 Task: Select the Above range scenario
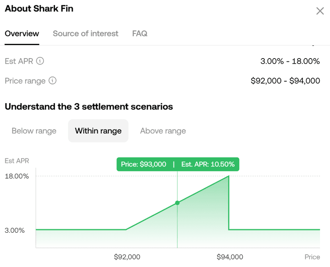pyautogui.click(x=163, y=131)
